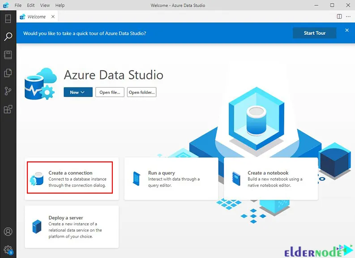This screenshot has height=258, width=355.
Task: Open the Extensions view icon
Action: click(8, 109)
